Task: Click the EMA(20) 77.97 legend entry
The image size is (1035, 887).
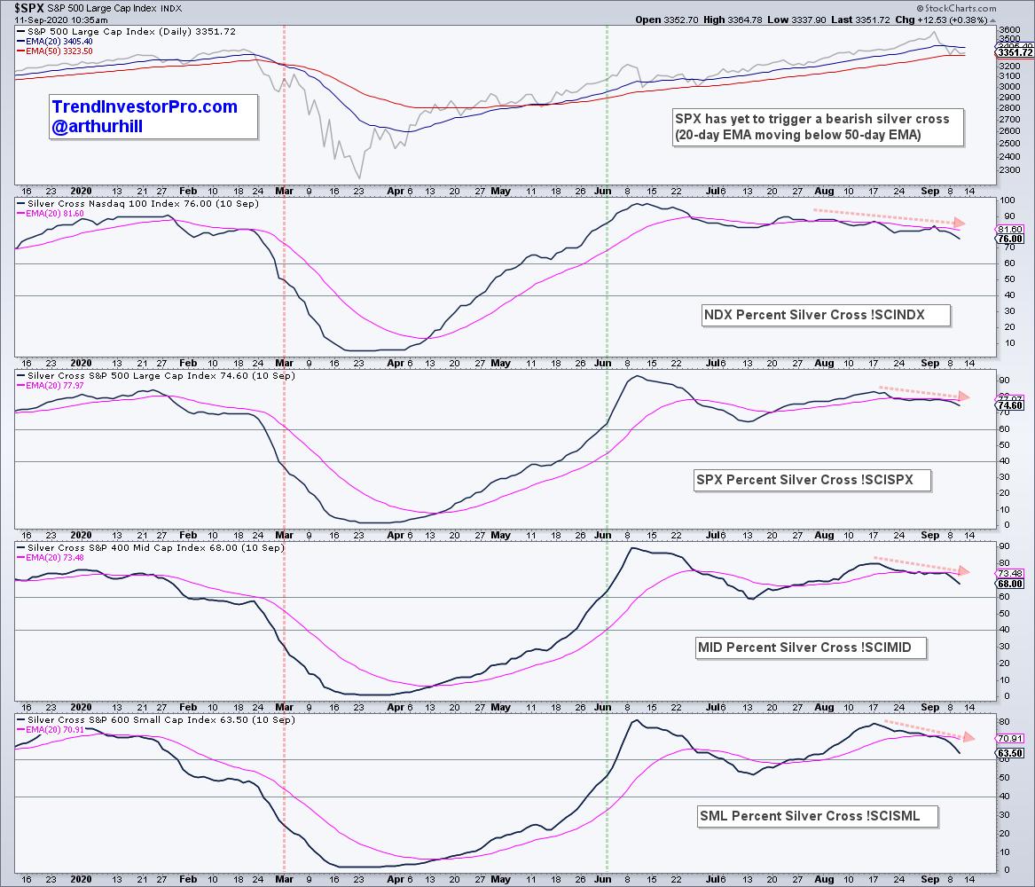Action: (51, 386)
